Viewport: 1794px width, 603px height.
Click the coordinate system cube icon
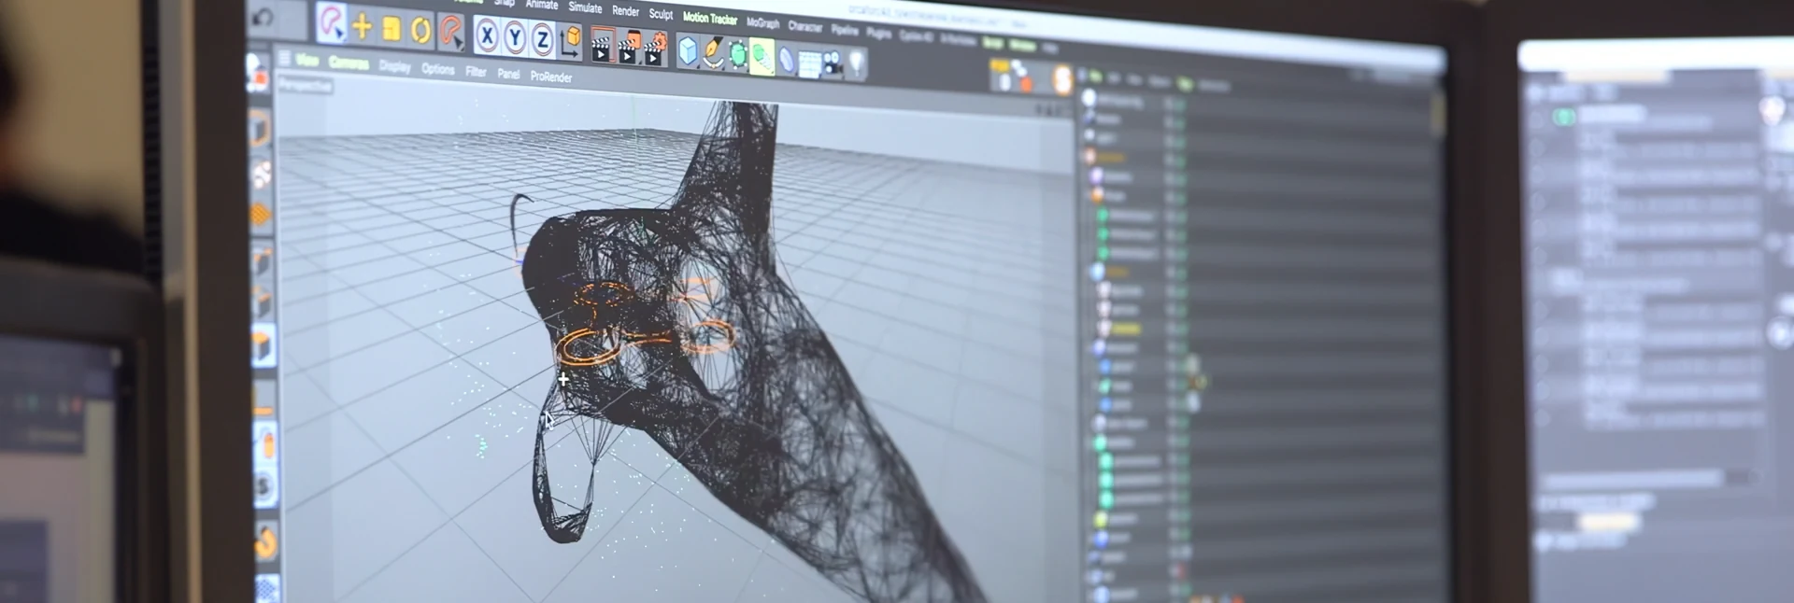click(x=571, y=41)
